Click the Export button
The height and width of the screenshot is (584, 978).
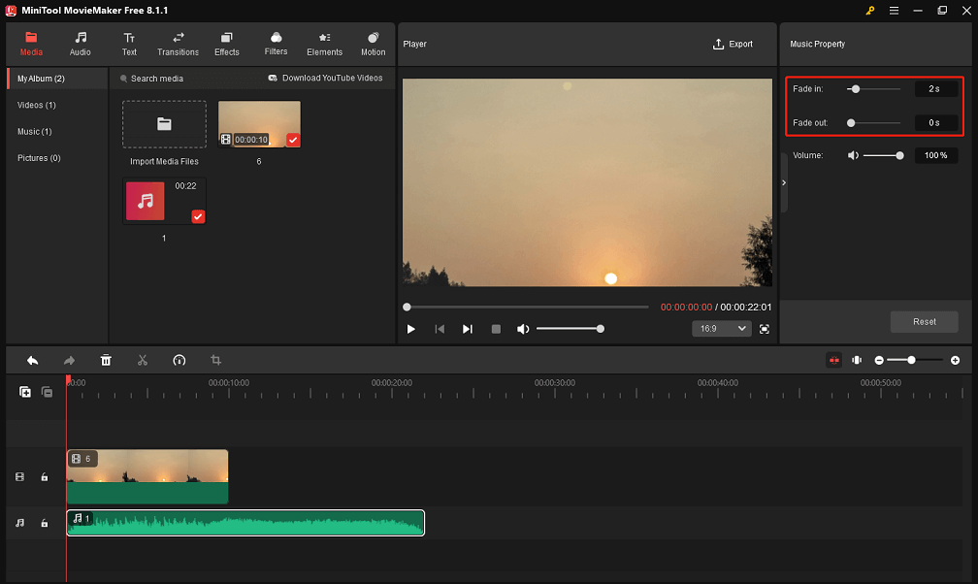click(x=733, y=45)
